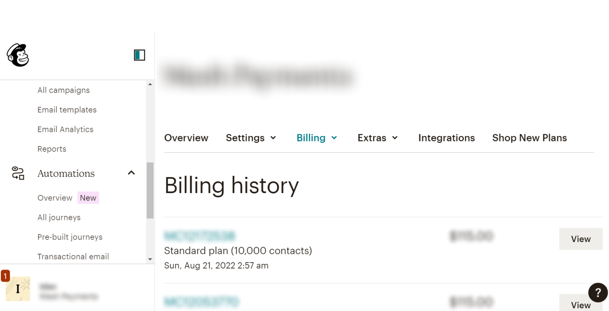Go to Email templates
The width and height of the screenshot is (609, 311).
click(x=67, y=110)
